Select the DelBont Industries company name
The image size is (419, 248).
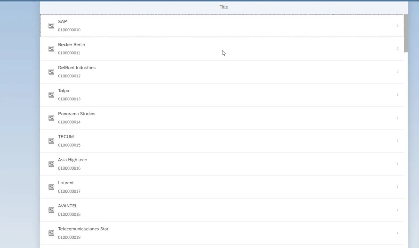[x=77, y=67]
